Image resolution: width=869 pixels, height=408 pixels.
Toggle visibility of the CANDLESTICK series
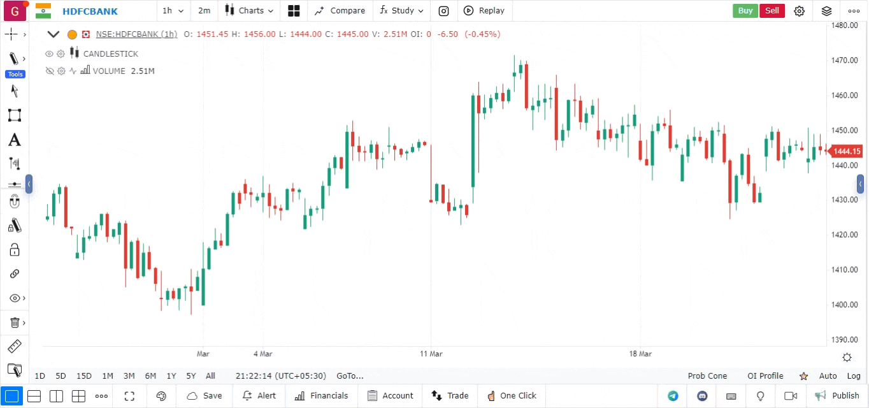(49, 54)
